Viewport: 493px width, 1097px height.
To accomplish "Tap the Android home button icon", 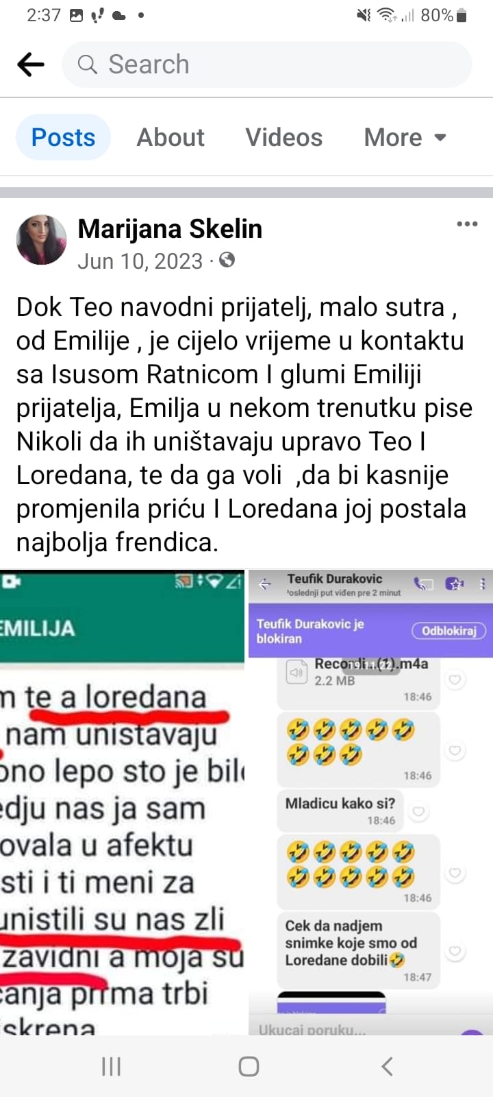I will 249,1066.
